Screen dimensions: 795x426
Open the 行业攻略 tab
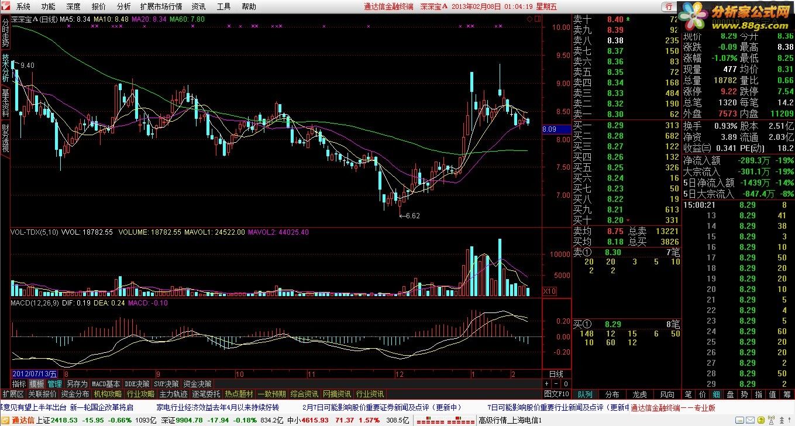click(140, 394)
